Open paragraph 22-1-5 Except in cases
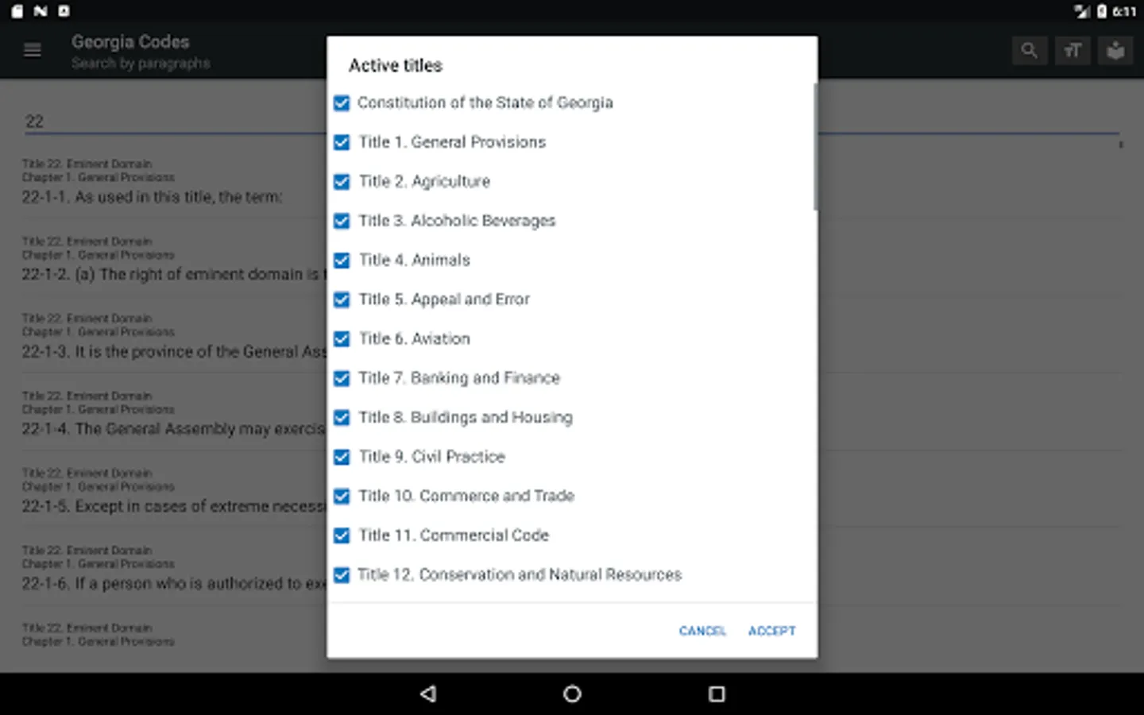 (174, 506)
